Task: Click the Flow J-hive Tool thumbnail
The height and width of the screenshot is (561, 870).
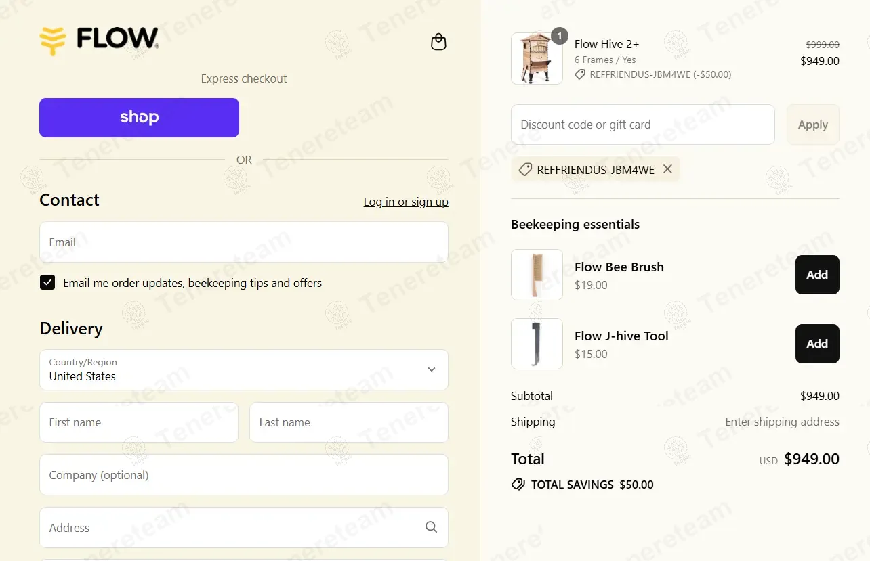Action: 537,344
